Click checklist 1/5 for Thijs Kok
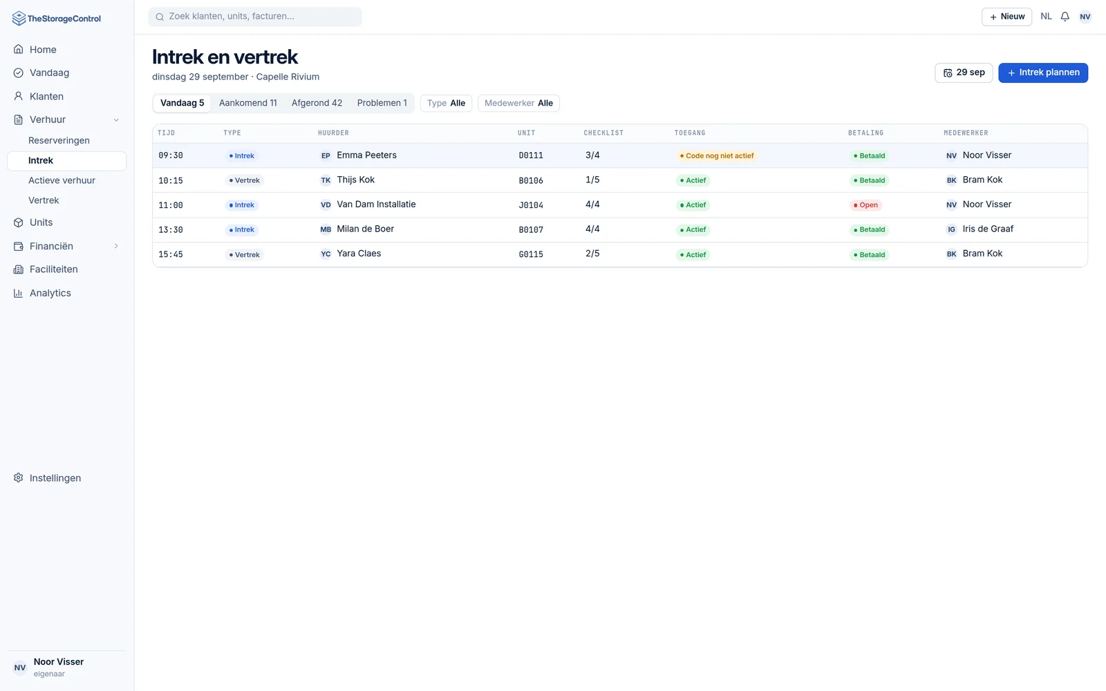The width and height of the screenshot is (1106, 691). (x=592, y=180)
